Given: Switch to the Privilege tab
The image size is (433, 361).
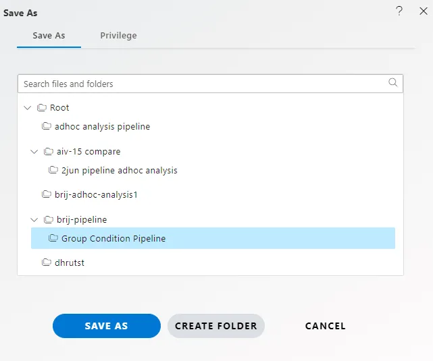Looking at the screenshot, I should click(118, 36).
